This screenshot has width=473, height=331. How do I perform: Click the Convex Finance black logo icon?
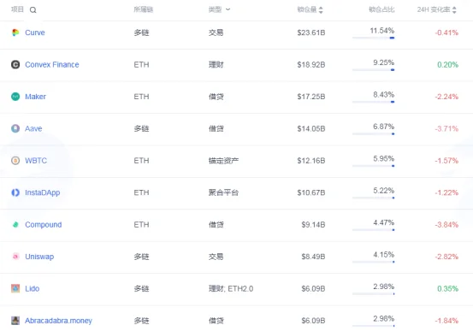point(15,64)
